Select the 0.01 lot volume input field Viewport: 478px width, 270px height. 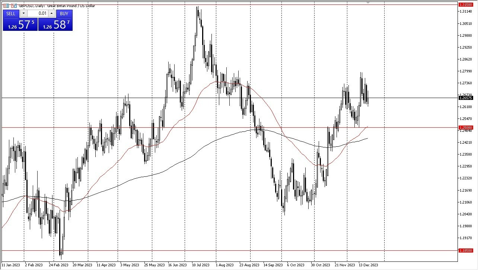[x=38, y=13]
